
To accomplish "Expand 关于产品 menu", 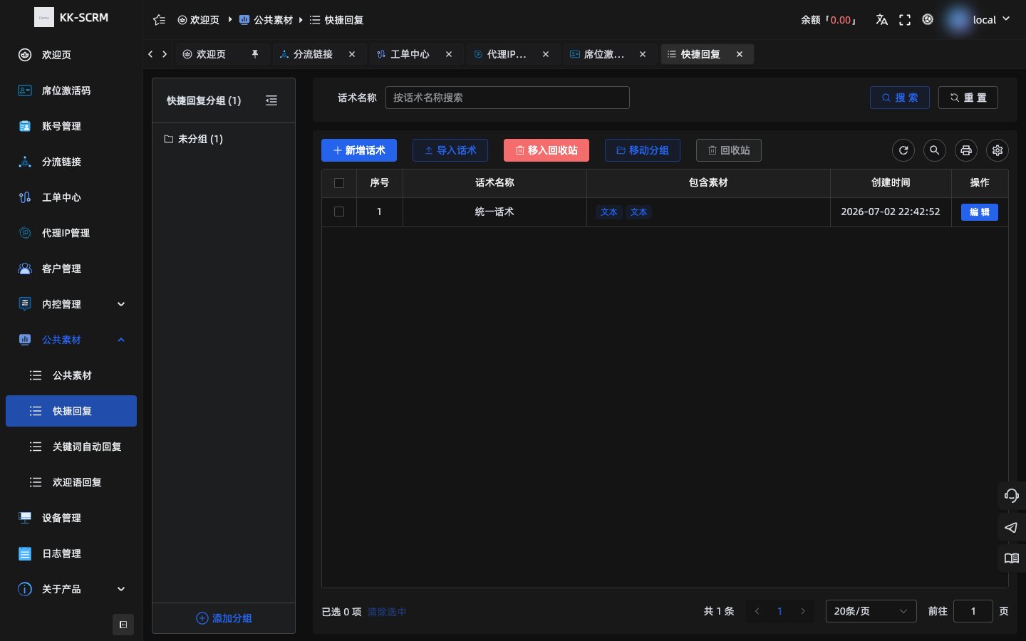I will 71,589.
